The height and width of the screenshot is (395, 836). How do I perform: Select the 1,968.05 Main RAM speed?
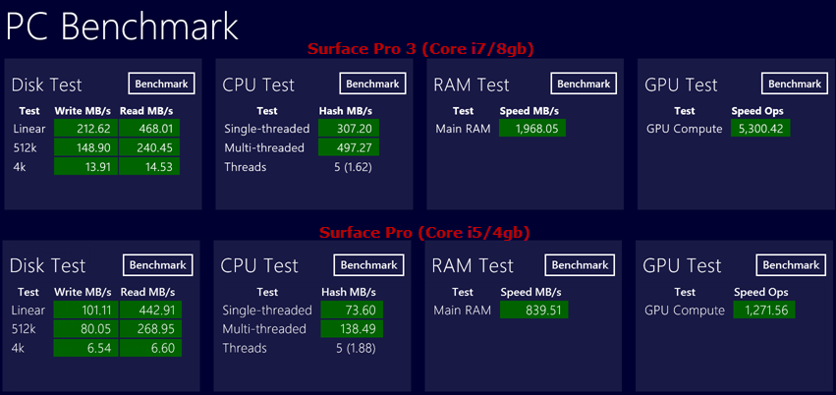532,129
